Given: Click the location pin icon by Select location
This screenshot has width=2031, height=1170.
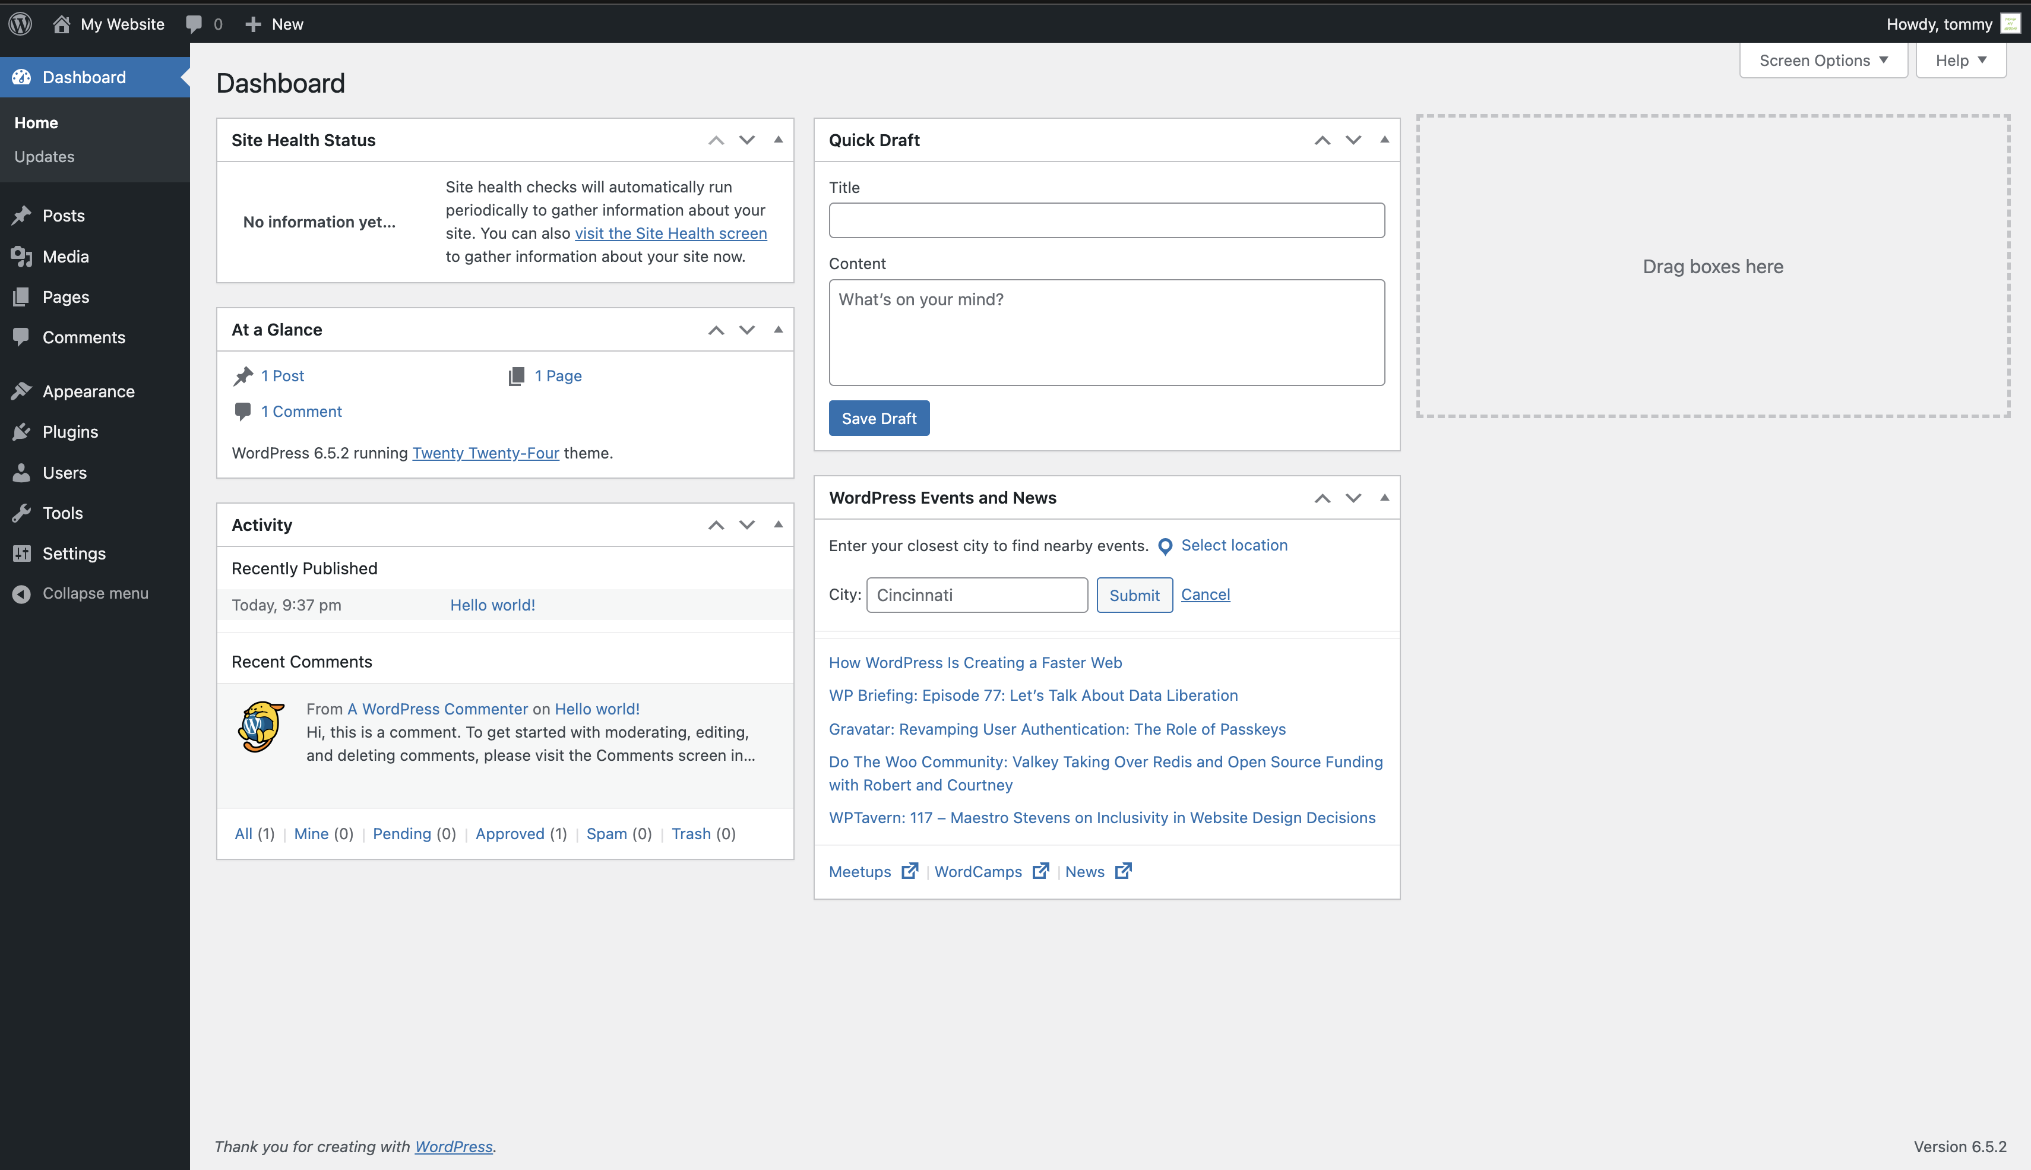Looking at the screenshot, I should click(x=1165, y=546).
